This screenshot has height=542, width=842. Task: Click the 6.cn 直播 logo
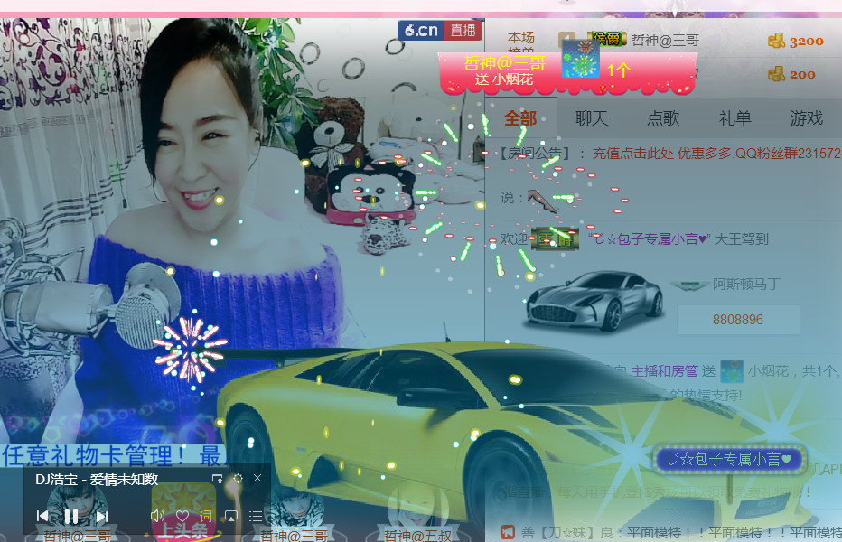440,30
